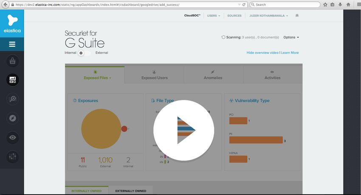This screenshot has width=361, height=195.
Task: Open the sliders settings icon in sidebar
Action: (12, 156)
